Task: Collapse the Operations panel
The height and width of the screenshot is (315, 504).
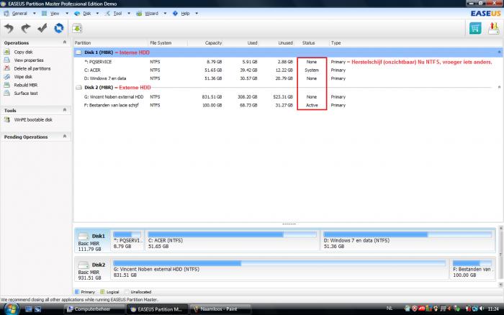Action: click(65, 42)
